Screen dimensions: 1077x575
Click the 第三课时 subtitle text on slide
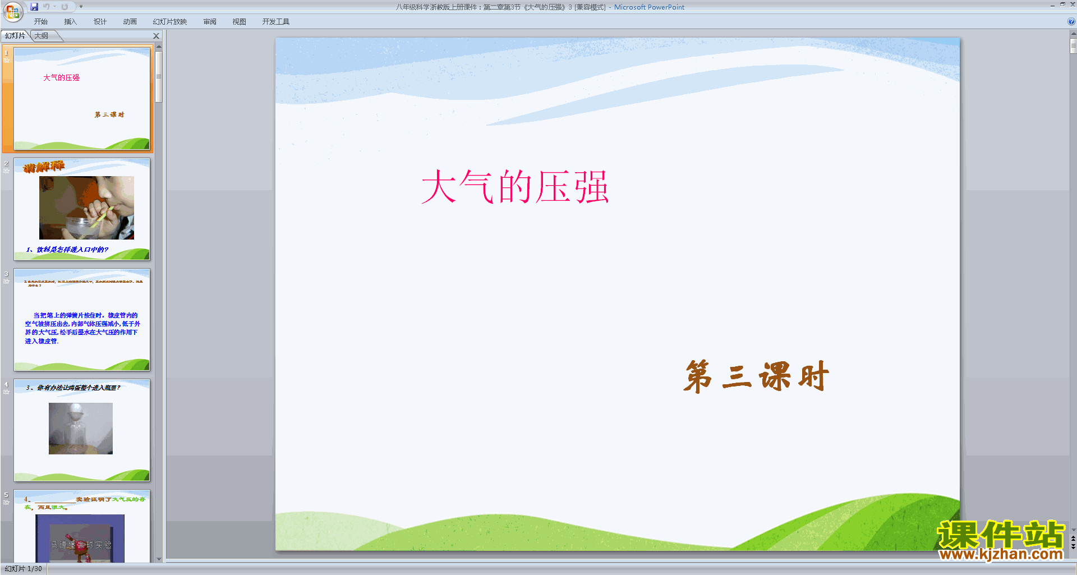tap(756, 376)
